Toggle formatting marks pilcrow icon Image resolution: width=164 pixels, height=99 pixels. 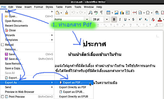pos(101,13)
